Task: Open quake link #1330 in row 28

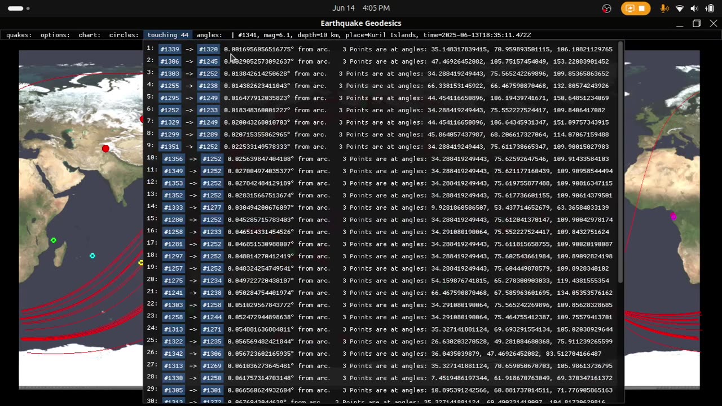Action: coord(173,378)
